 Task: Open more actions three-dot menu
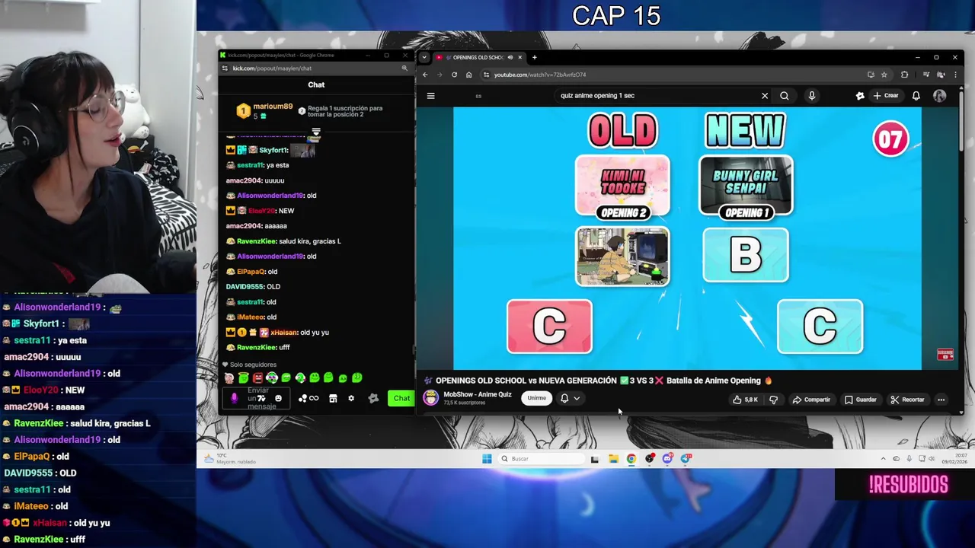(x=941, y=400)
